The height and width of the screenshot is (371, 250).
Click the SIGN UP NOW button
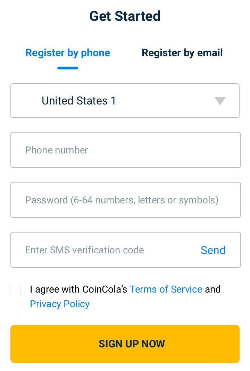click(125, 344)
